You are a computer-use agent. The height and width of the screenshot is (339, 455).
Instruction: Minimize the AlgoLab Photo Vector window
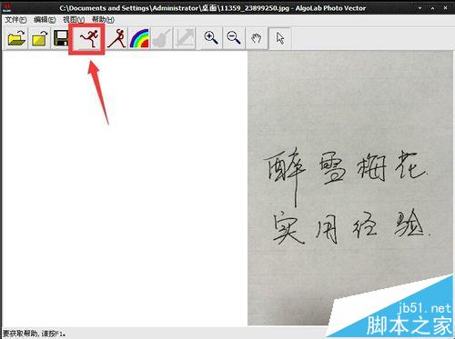[420, 8]
